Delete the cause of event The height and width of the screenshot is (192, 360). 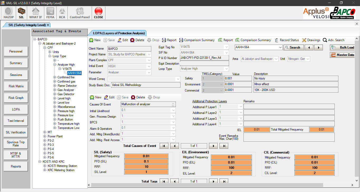pos(138,97)
